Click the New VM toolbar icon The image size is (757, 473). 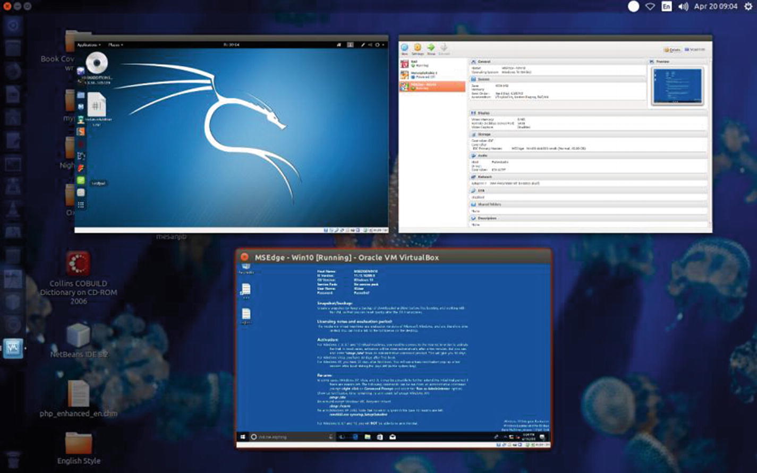point(404,49)
